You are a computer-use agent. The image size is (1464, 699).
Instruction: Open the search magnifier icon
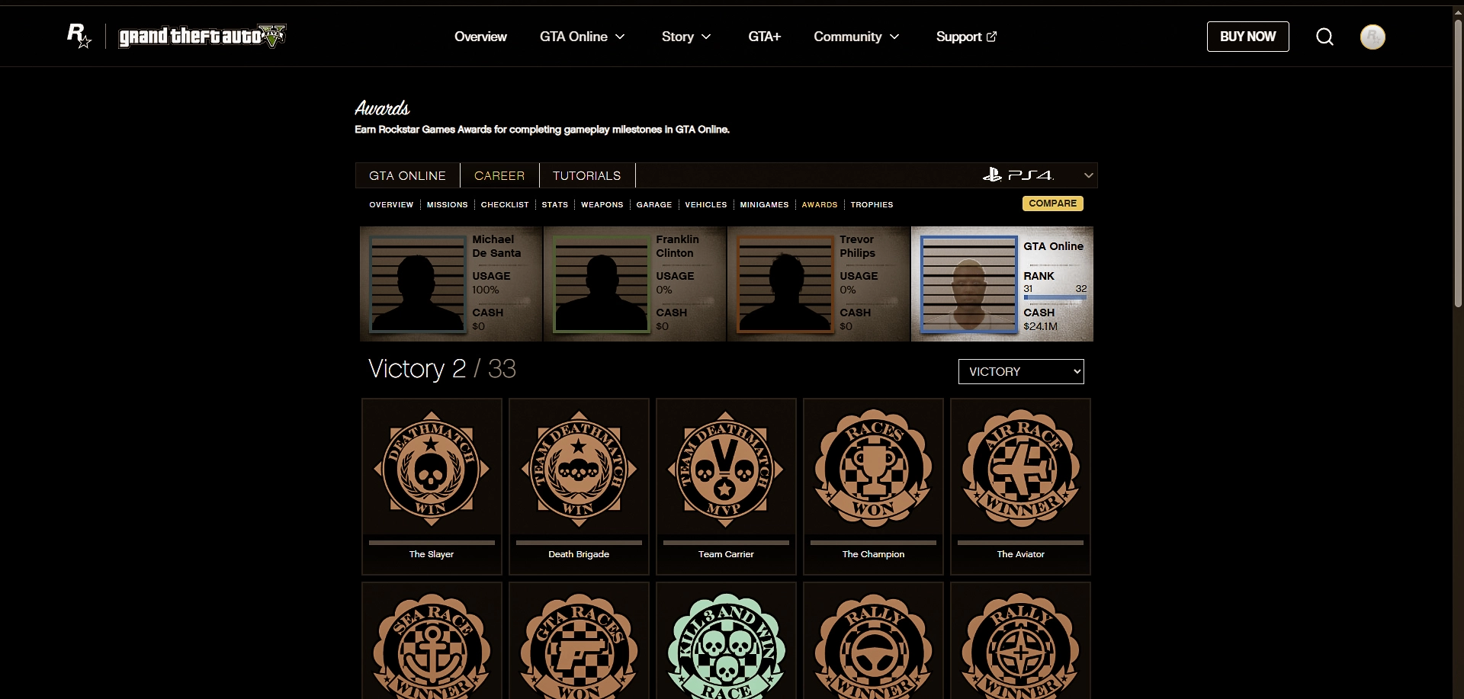pos(1324,37)
